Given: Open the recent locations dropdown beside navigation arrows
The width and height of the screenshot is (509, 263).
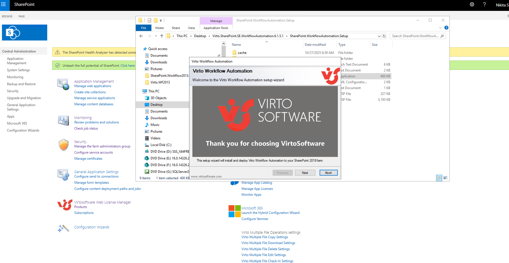Looking at the screenshot, I should tap(156, 36).
